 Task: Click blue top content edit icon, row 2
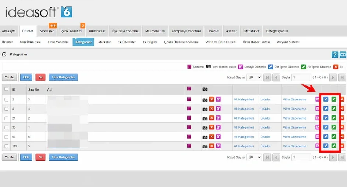click(326, 99)
